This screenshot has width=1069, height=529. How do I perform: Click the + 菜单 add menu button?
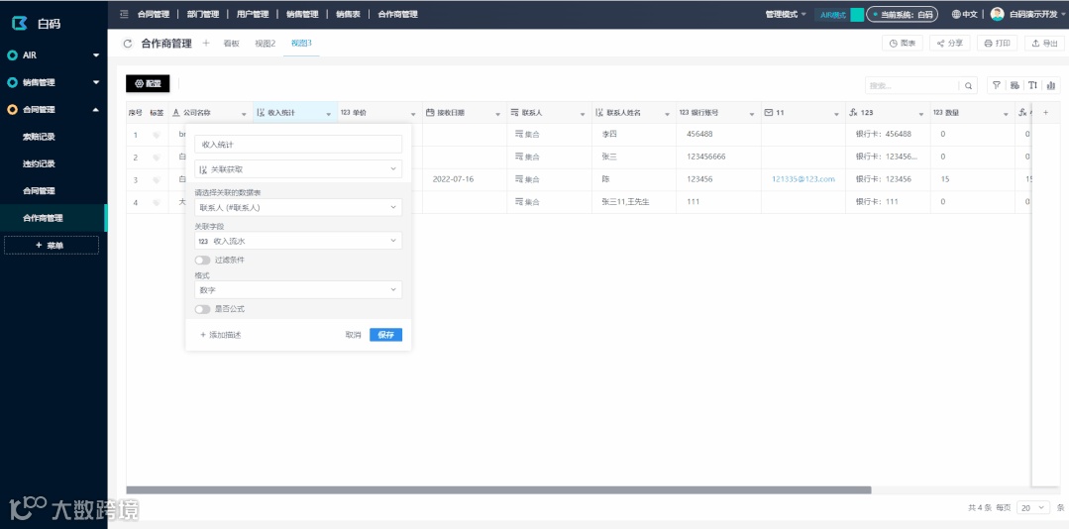click(x=52, y=246)
